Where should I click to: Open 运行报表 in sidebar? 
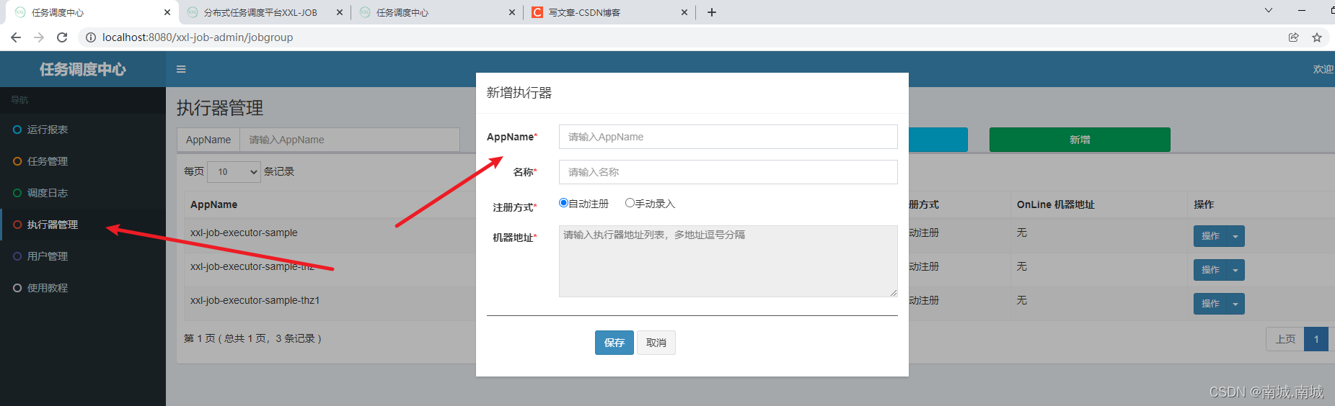(x=83, y=130)
